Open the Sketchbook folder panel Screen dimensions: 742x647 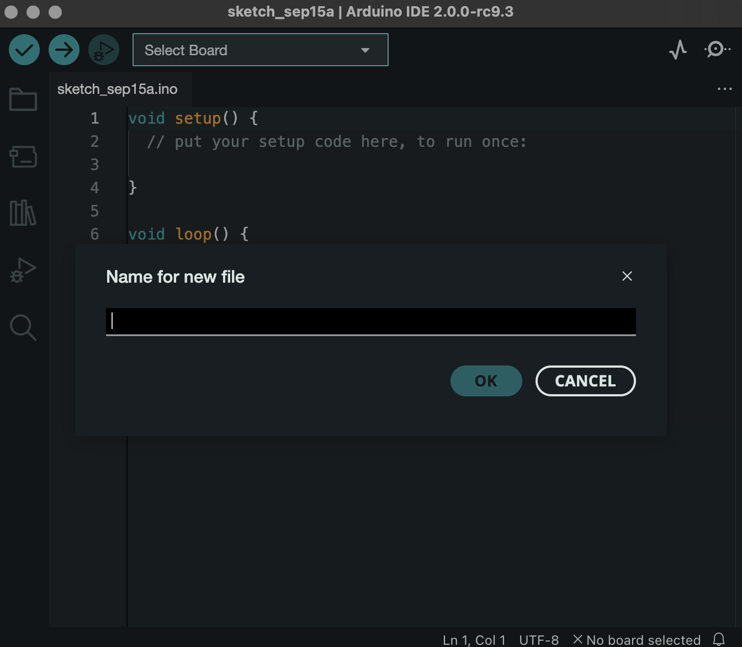click(x=23, y=99)
